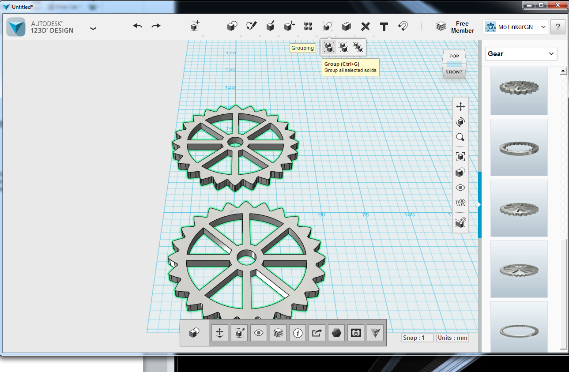Select the Pan tool in navigation bar
The height and width of the screenshot is (372, 569).
point(460,106)
